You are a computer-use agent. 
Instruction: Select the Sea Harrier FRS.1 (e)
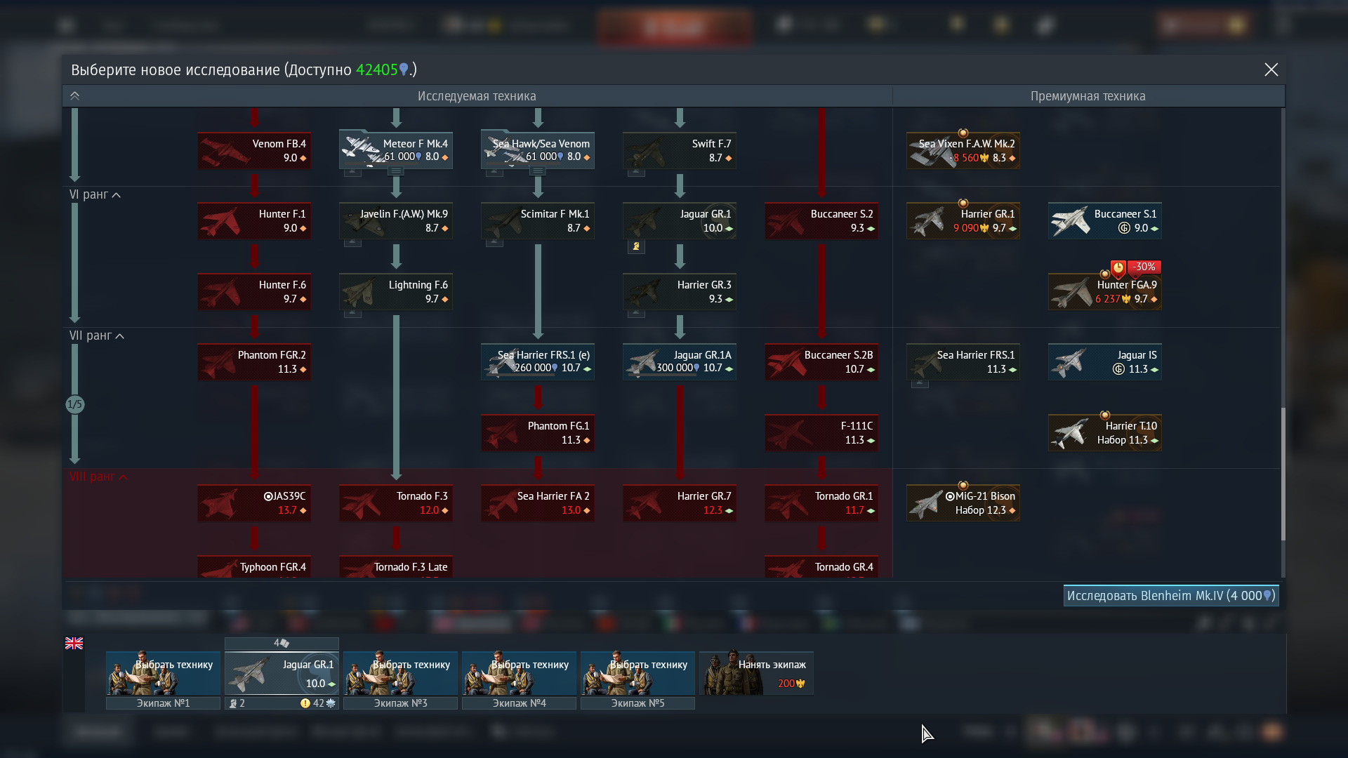click(x=537, y=361)
